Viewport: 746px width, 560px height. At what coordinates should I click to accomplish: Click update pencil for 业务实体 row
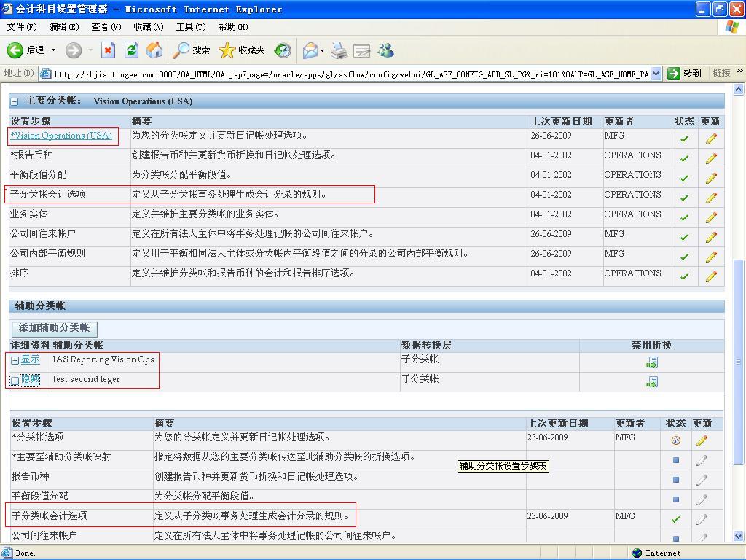coord(711,217)
